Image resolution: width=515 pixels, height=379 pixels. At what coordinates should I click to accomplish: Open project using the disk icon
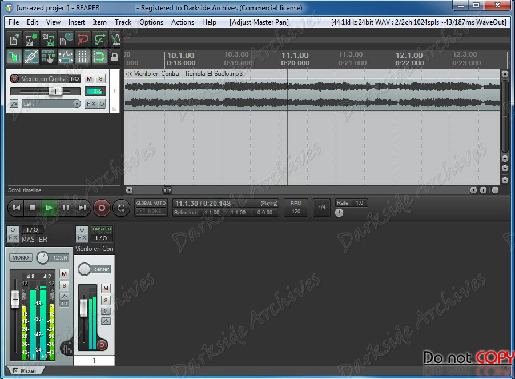[31, 40]
